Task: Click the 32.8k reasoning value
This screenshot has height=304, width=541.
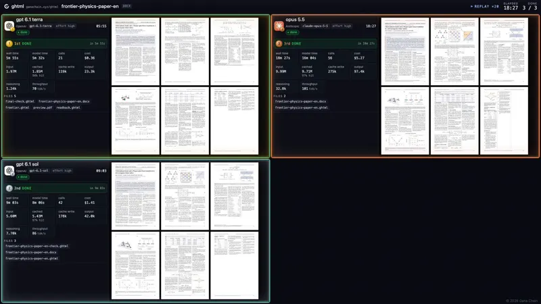Action: point(281,88)
